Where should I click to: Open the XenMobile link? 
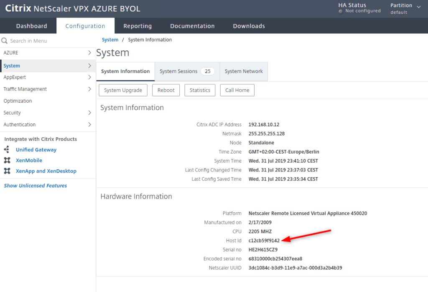pos(29,160)
